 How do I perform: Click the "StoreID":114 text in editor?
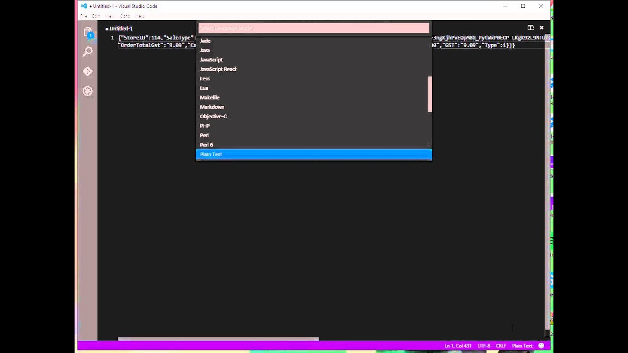pyautogui.click(x=141, y=38)
